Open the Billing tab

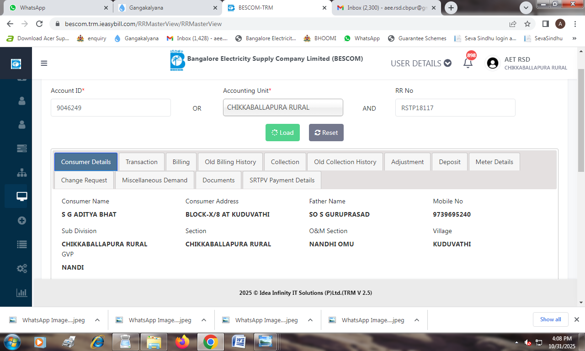pos(181,162)
